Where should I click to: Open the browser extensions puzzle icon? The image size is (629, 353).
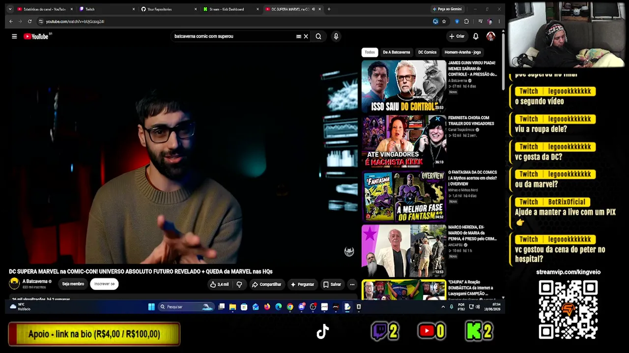tap(466, 22)
